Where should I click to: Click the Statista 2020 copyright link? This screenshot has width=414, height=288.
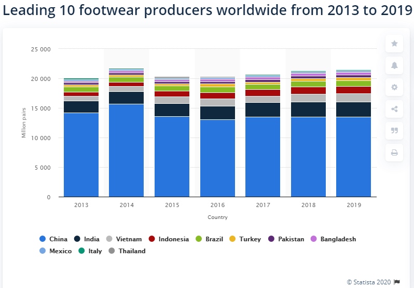click(x=369, y=282)
